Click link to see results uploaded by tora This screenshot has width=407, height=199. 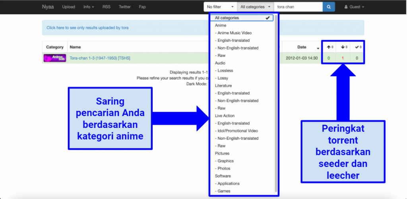[87, 28]
